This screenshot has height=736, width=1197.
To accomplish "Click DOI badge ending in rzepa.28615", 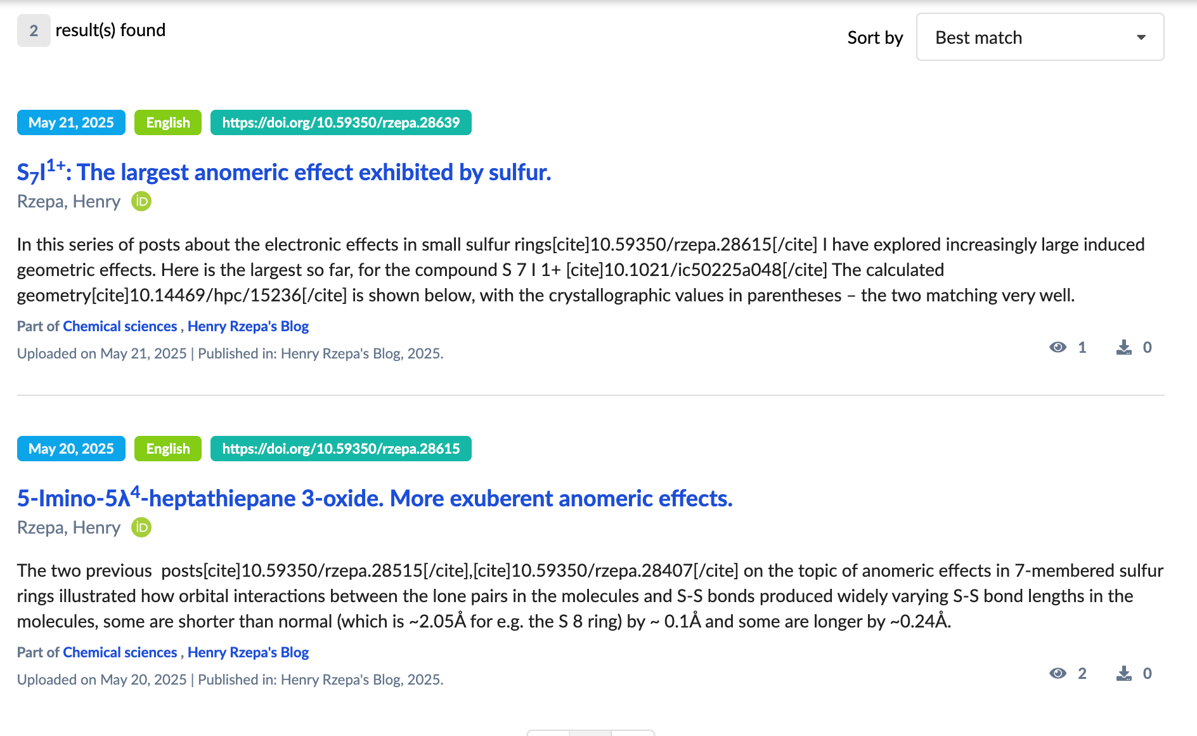I will (340, 449).
